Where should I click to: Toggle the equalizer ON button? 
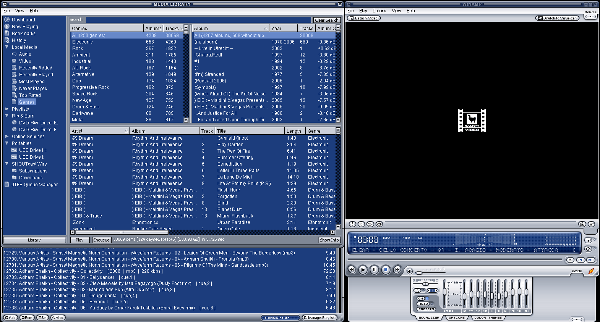[421, 299]
